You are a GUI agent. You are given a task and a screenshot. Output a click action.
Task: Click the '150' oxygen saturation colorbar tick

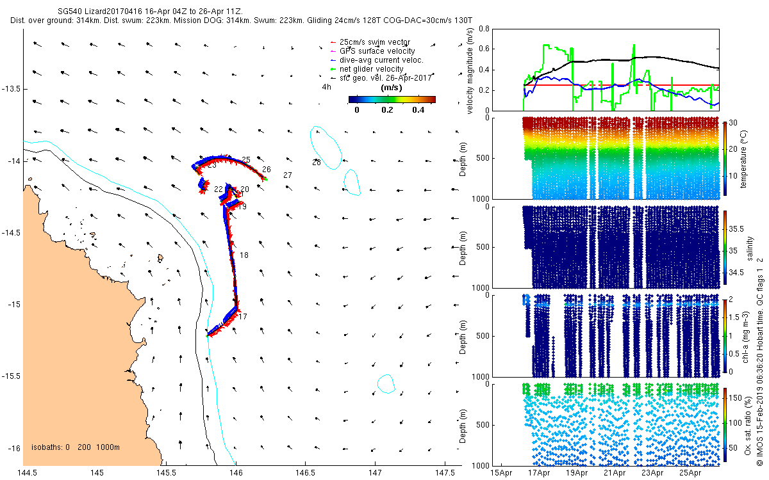(x=736, y=397)
